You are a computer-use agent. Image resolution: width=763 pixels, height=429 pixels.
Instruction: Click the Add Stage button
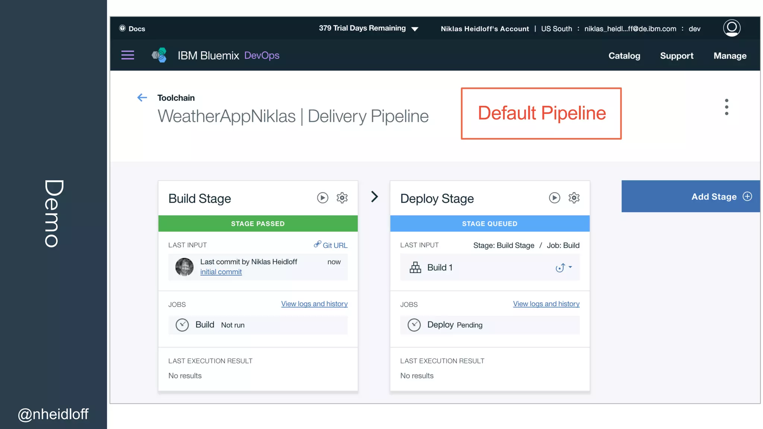[691, 196]
